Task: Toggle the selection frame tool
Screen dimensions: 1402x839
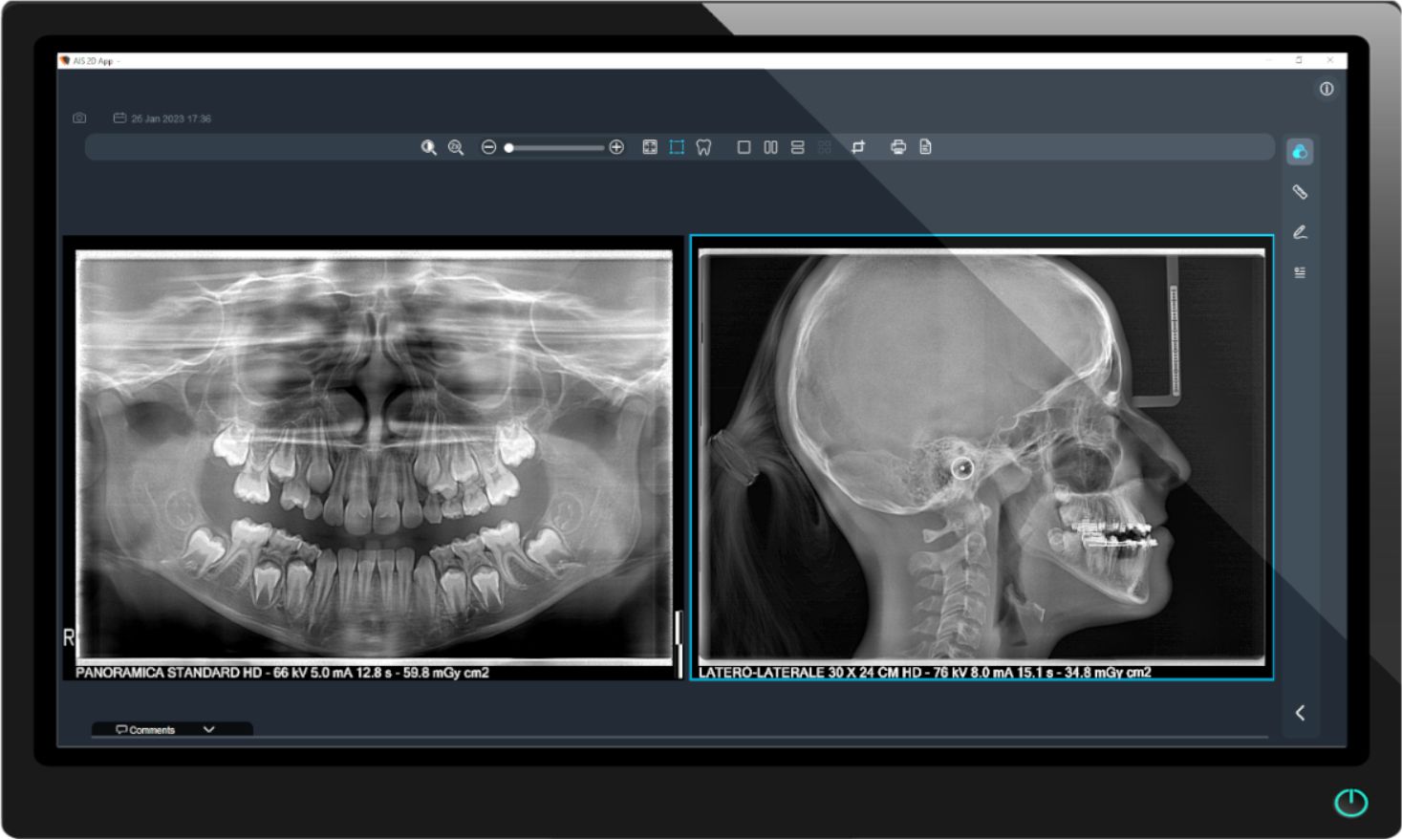Action: coord(677,147)
